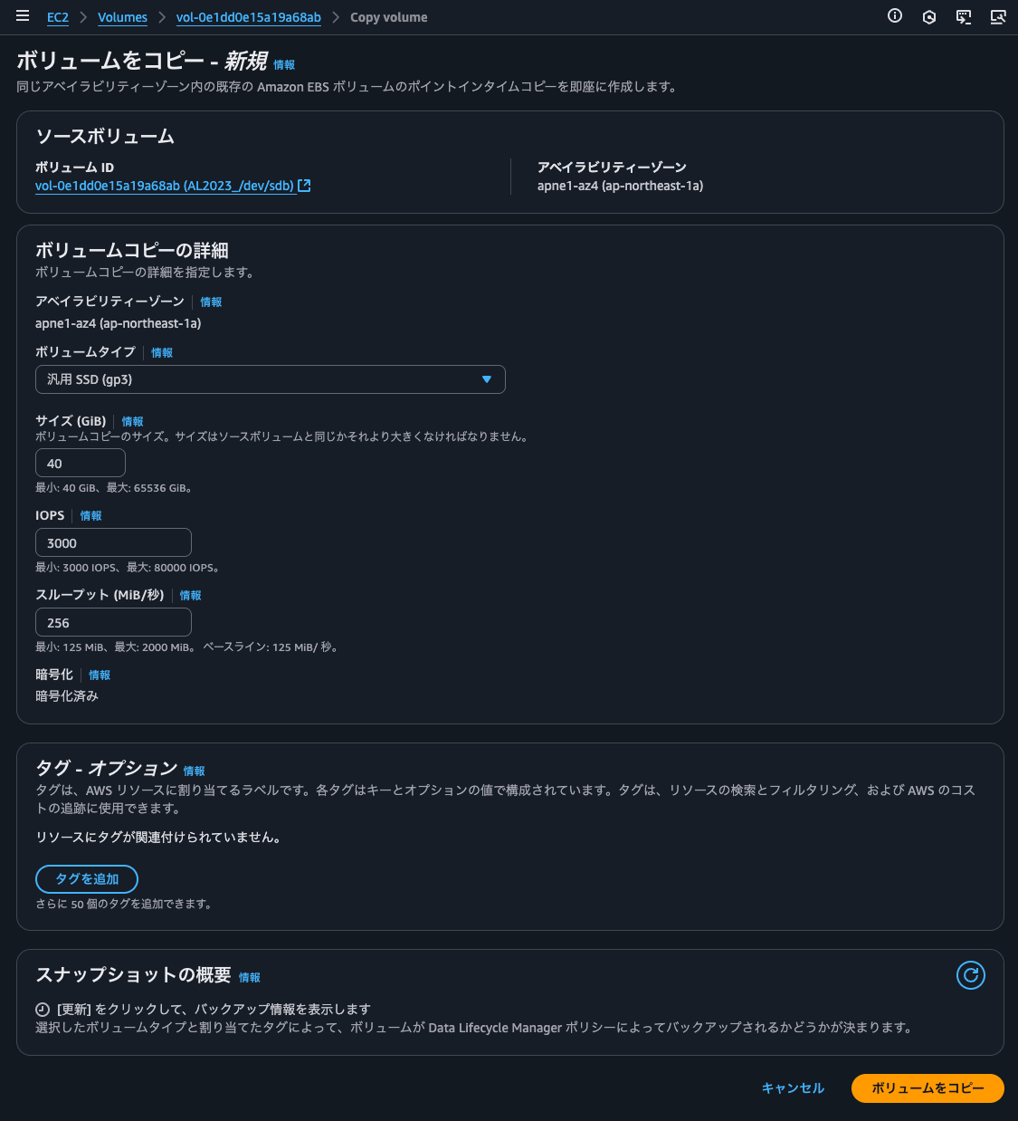Focus the throughput field showing 256
Image resolution: width=1018 pixels, height=1121 pixels.
pos(113,622)
